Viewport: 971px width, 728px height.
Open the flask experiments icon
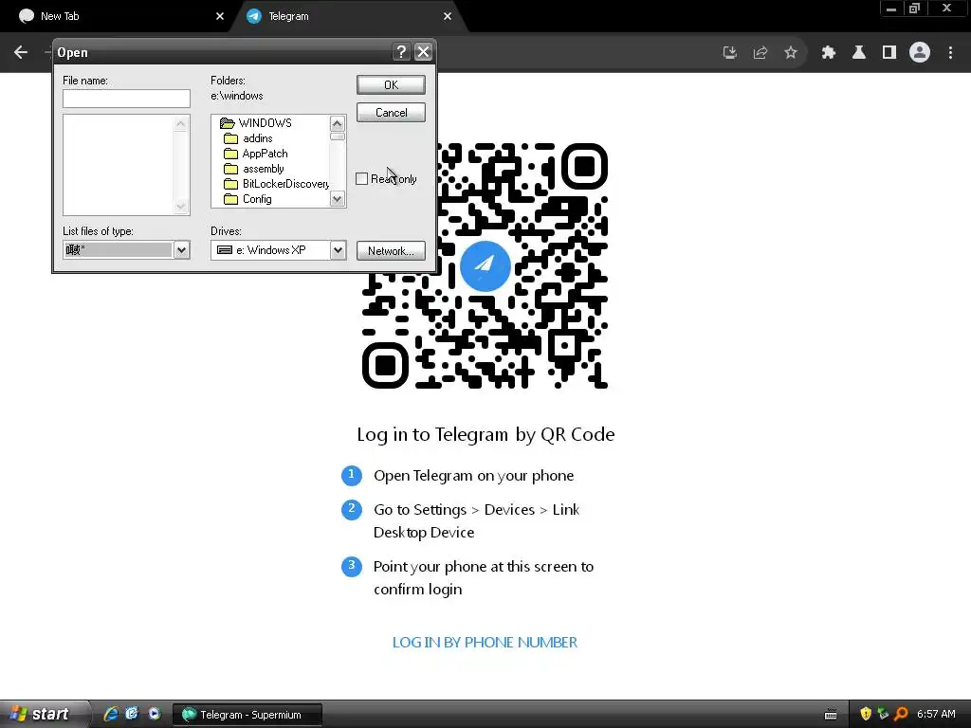(x=859, y=53)
